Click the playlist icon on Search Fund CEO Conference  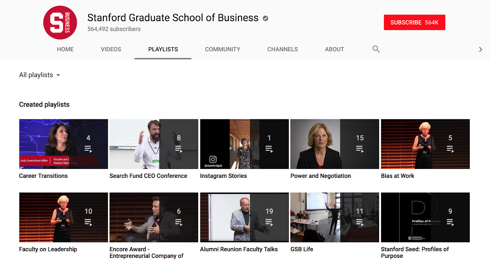click(x=179, y=149)
